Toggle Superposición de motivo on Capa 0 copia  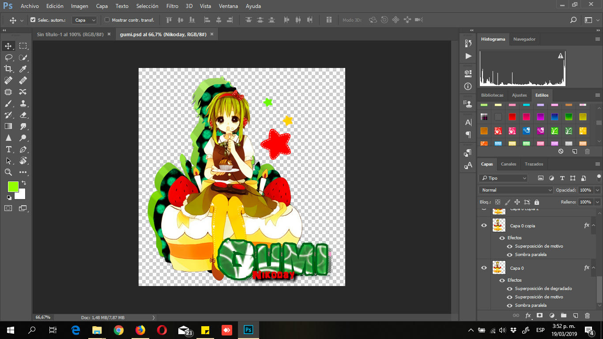[x=509, y=246]
